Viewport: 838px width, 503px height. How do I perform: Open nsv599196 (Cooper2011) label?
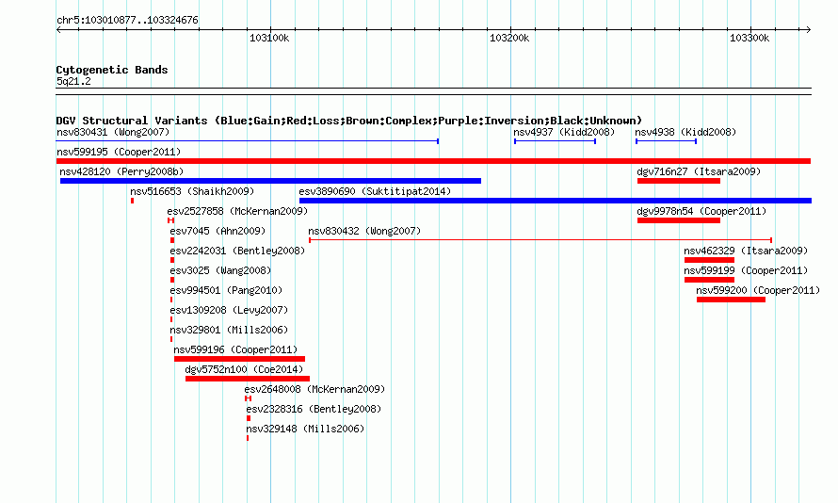235,349
